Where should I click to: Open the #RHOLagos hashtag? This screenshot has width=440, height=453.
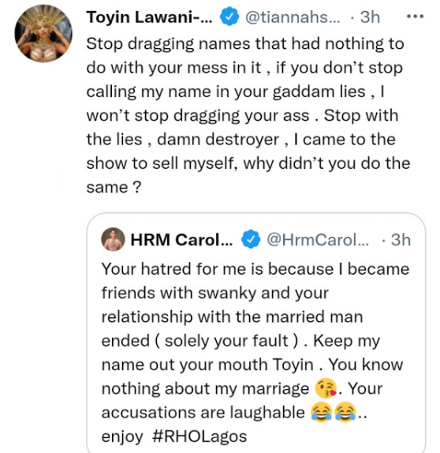coord(199,436)
